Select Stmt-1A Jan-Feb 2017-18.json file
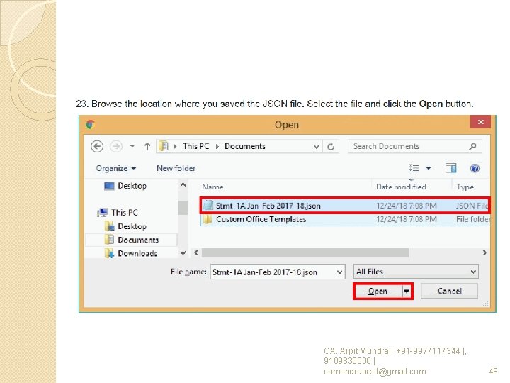The height and width of the screenshot is (383, 510). 345,206
